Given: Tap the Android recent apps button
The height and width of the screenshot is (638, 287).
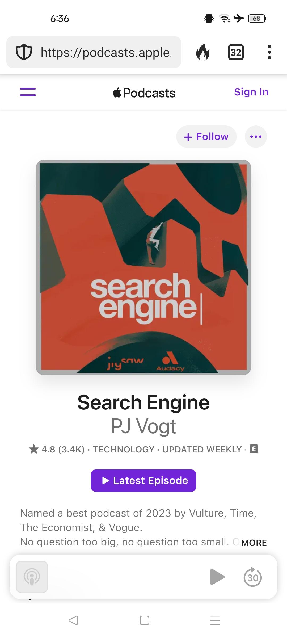Looking at the screenshot, I should 215,620.
